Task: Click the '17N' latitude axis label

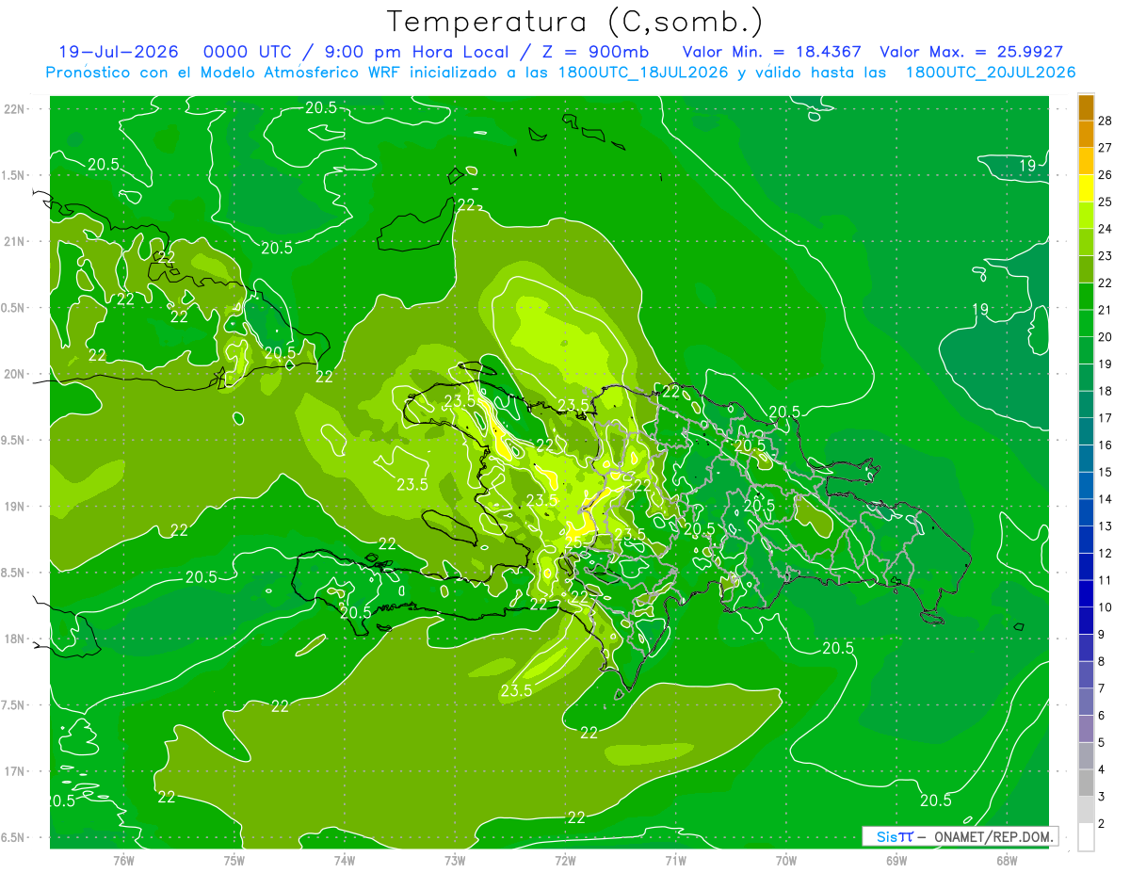Action: [15, 771]
